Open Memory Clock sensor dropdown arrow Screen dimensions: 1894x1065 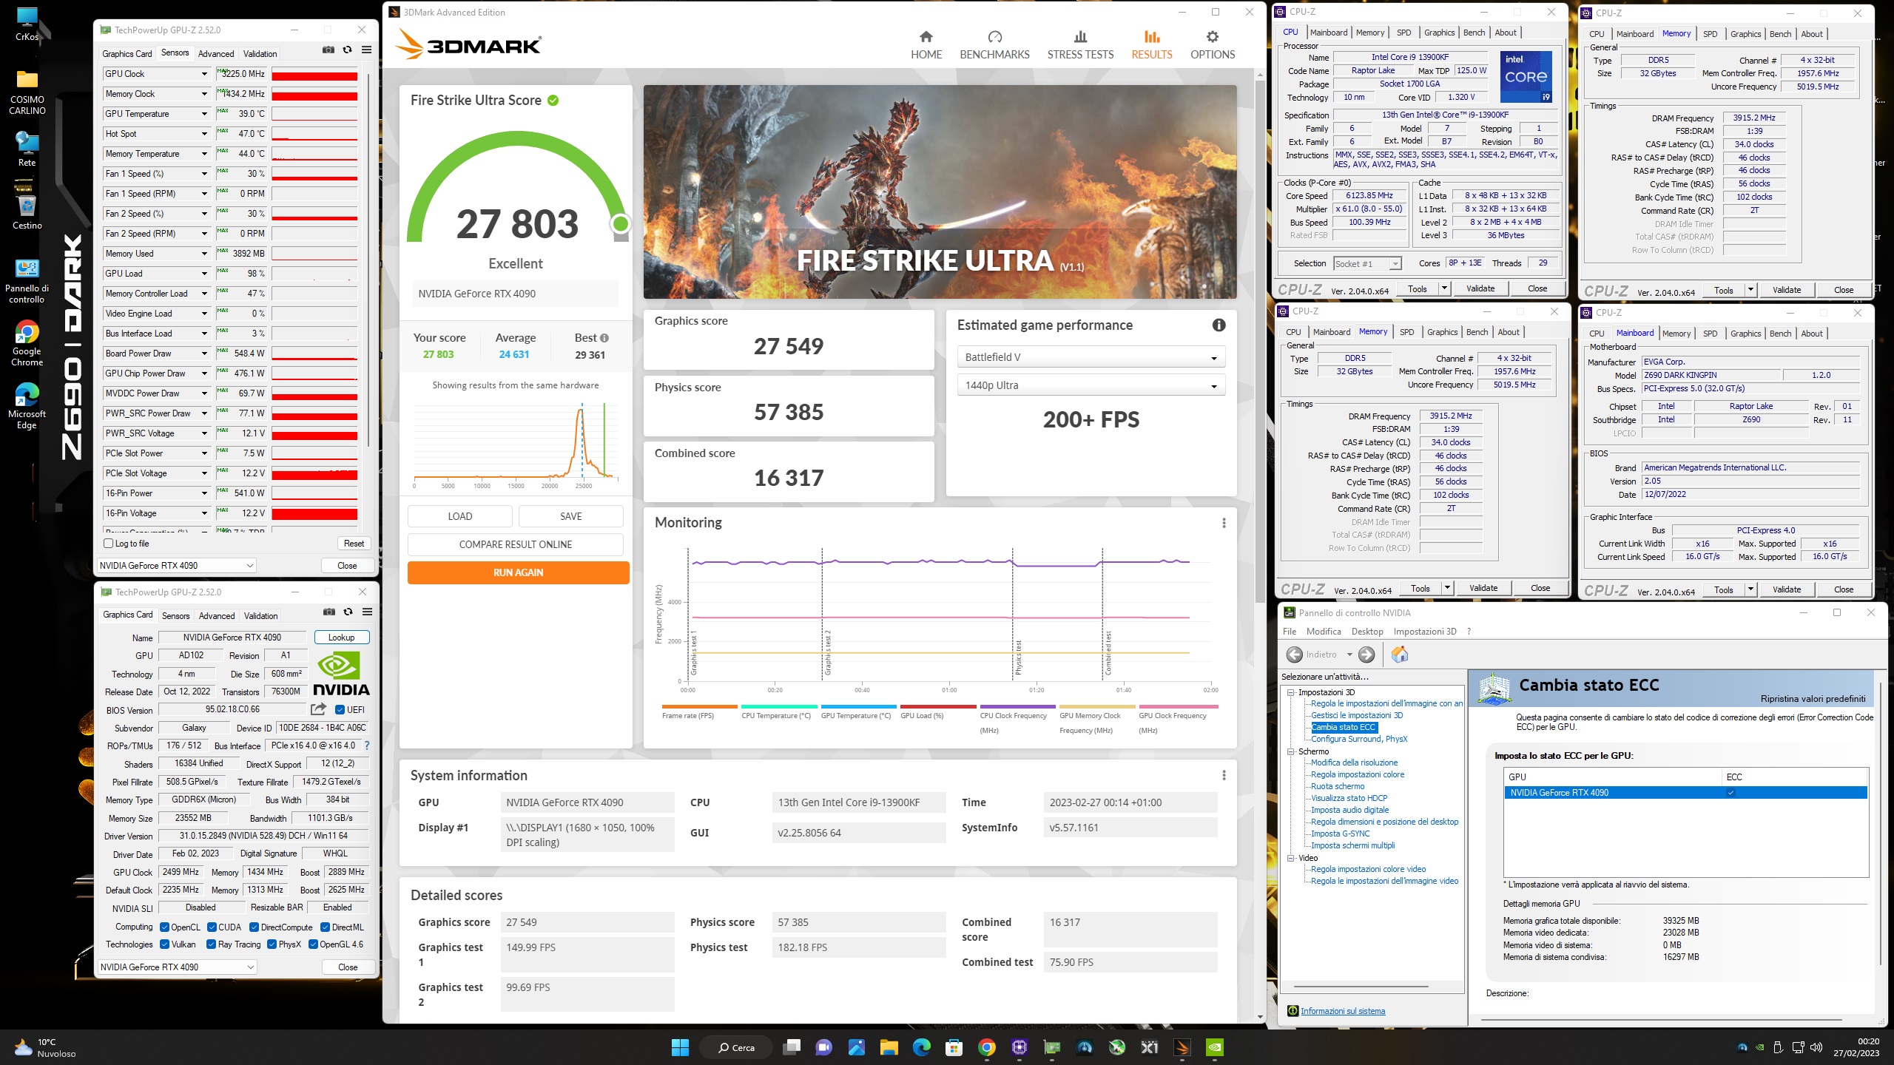click(x=204, y=94)
